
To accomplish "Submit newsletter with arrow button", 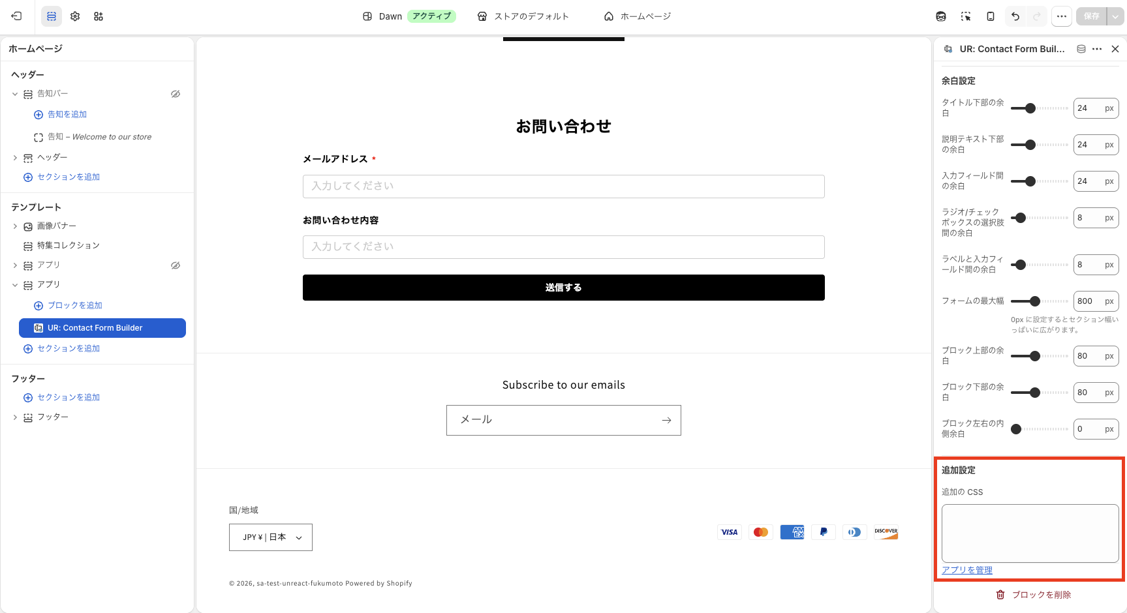I will tap(666, 420).
